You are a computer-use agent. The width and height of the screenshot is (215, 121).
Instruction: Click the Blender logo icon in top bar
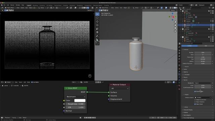pyautogui.click(x=2, y=5)
